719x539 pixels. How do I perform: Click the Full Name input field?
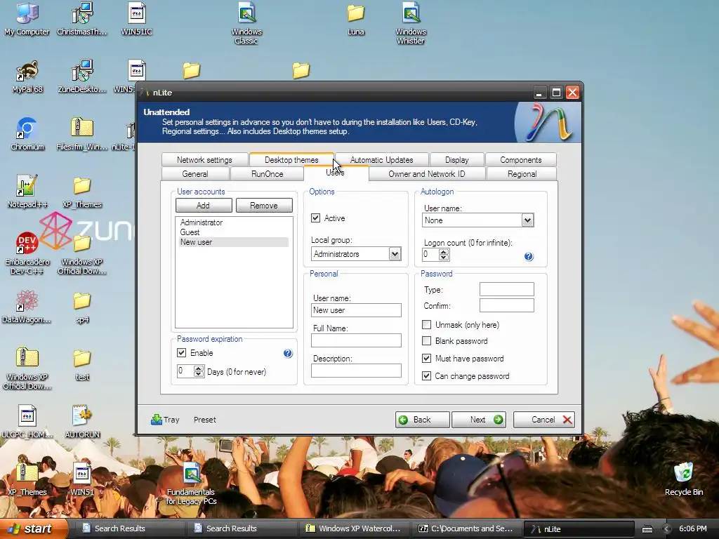(x=356, y=340)
